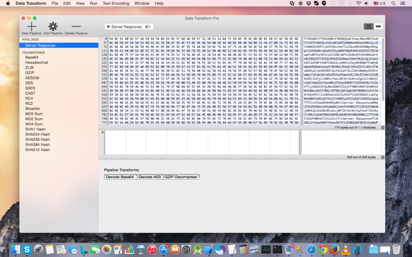Open Notification Center list icon
This screenshot has height=257, width=412.
click(402, 4)
